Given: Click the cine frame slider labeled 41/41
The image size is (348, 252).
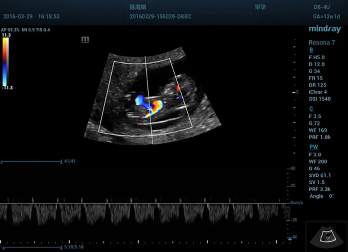Looking at the screenshot, I should tap(31, 161).
